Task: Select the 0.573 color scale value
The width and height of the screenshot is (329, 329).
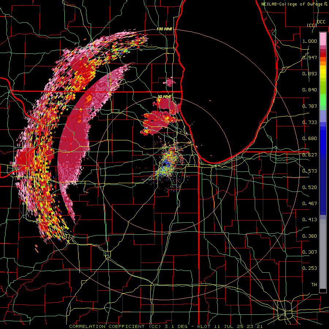Action: pyautogui.click(x=310, y=171)
